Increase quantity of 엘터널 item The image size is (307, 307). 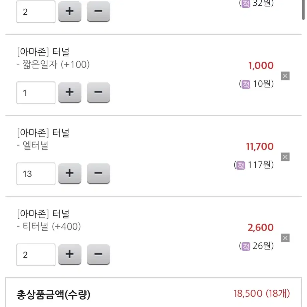point(70,174)
